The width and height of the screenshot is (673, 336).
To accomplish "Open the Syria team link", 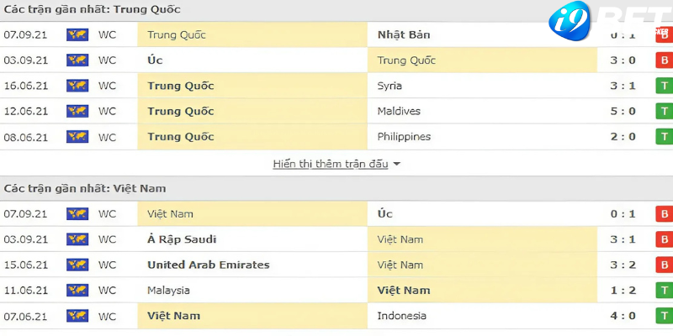I will tap(389, 86).
